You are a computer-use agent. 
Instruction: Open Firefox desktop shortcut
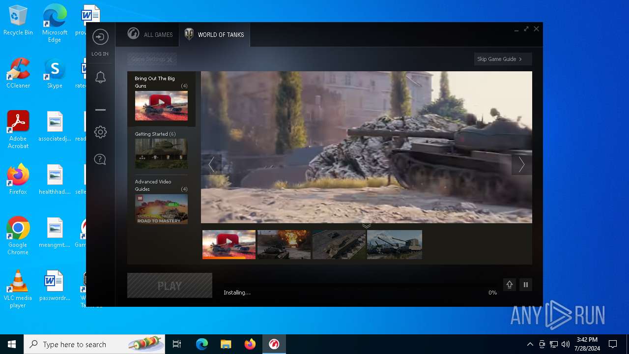pos(18,179)
